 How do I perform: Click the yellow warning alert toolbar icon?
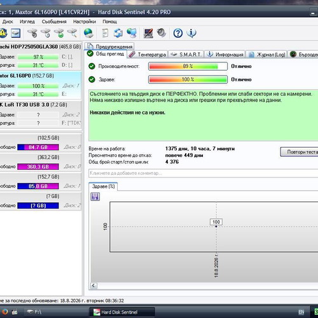coord(3,33)
